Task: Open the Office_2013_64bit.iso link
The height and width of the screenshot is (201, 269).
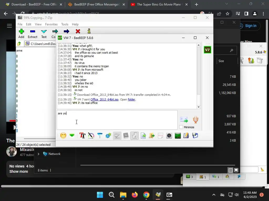Action: coord(104,99)
